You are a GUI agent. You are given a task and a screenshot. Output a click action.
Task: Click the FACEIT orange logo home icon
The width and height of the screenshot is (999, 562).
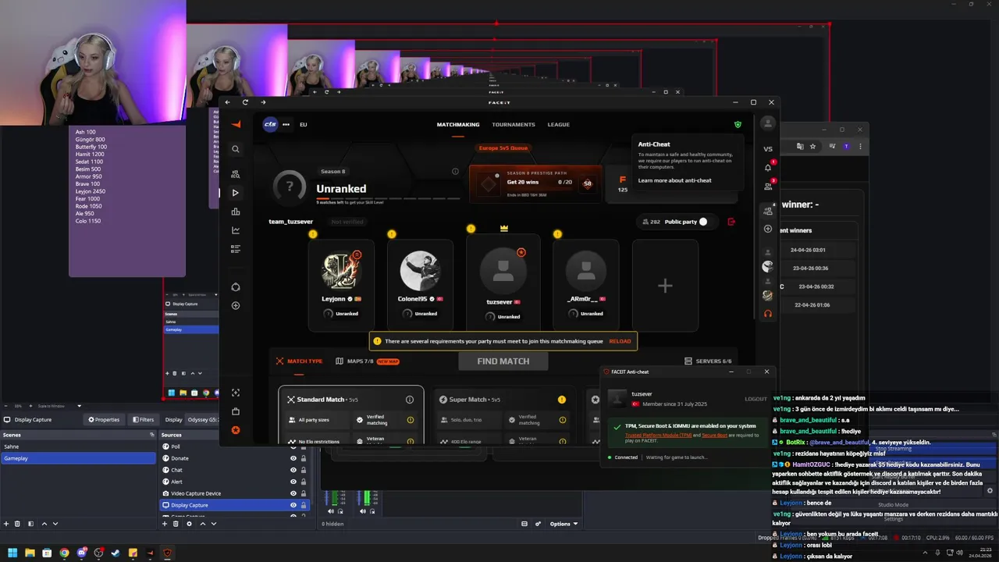(x=236, y=124)
